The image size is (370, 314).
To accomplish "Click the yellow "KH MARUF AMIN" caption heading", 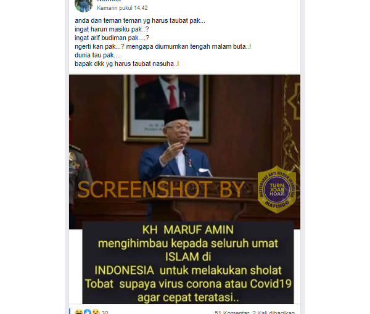I will coord(188,229).
